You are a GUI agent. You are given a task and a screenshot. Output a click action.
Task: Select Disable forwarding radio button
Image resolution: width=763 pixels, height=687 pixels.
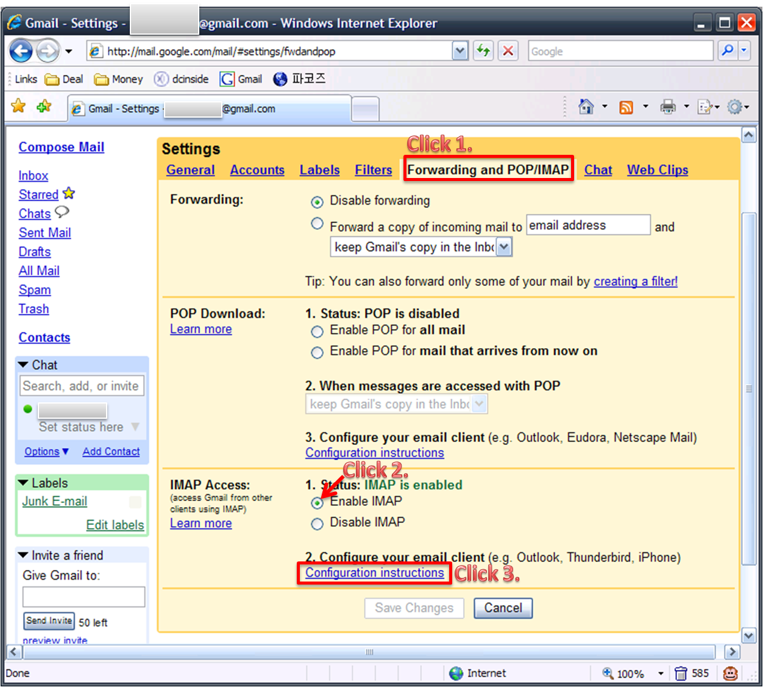[x=317, y=202]
